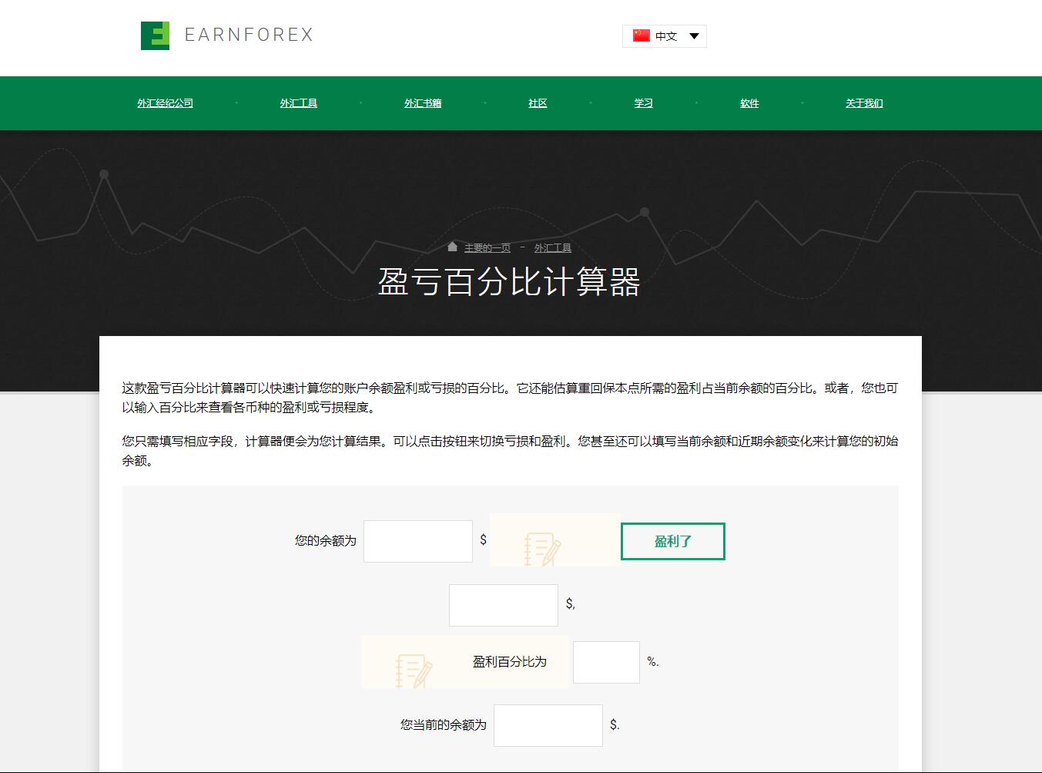Open the 外汇经纪公司 navigation menu
The image size is (1042, 773).
(x=165, y=103)
